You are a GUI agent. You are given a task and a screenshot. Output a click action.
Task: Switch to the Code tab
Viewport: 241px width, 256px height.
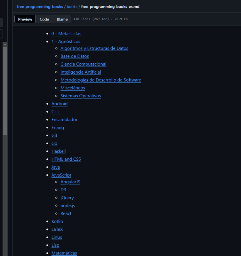[x=44, y=19]
